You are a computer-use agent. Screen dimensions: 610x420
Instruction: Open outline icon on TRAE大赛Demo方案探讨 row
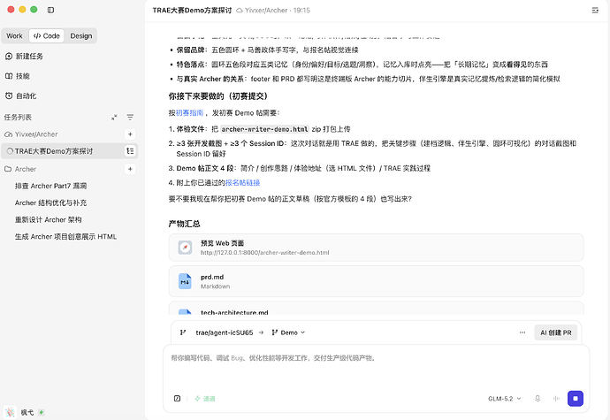click(130, 151)
